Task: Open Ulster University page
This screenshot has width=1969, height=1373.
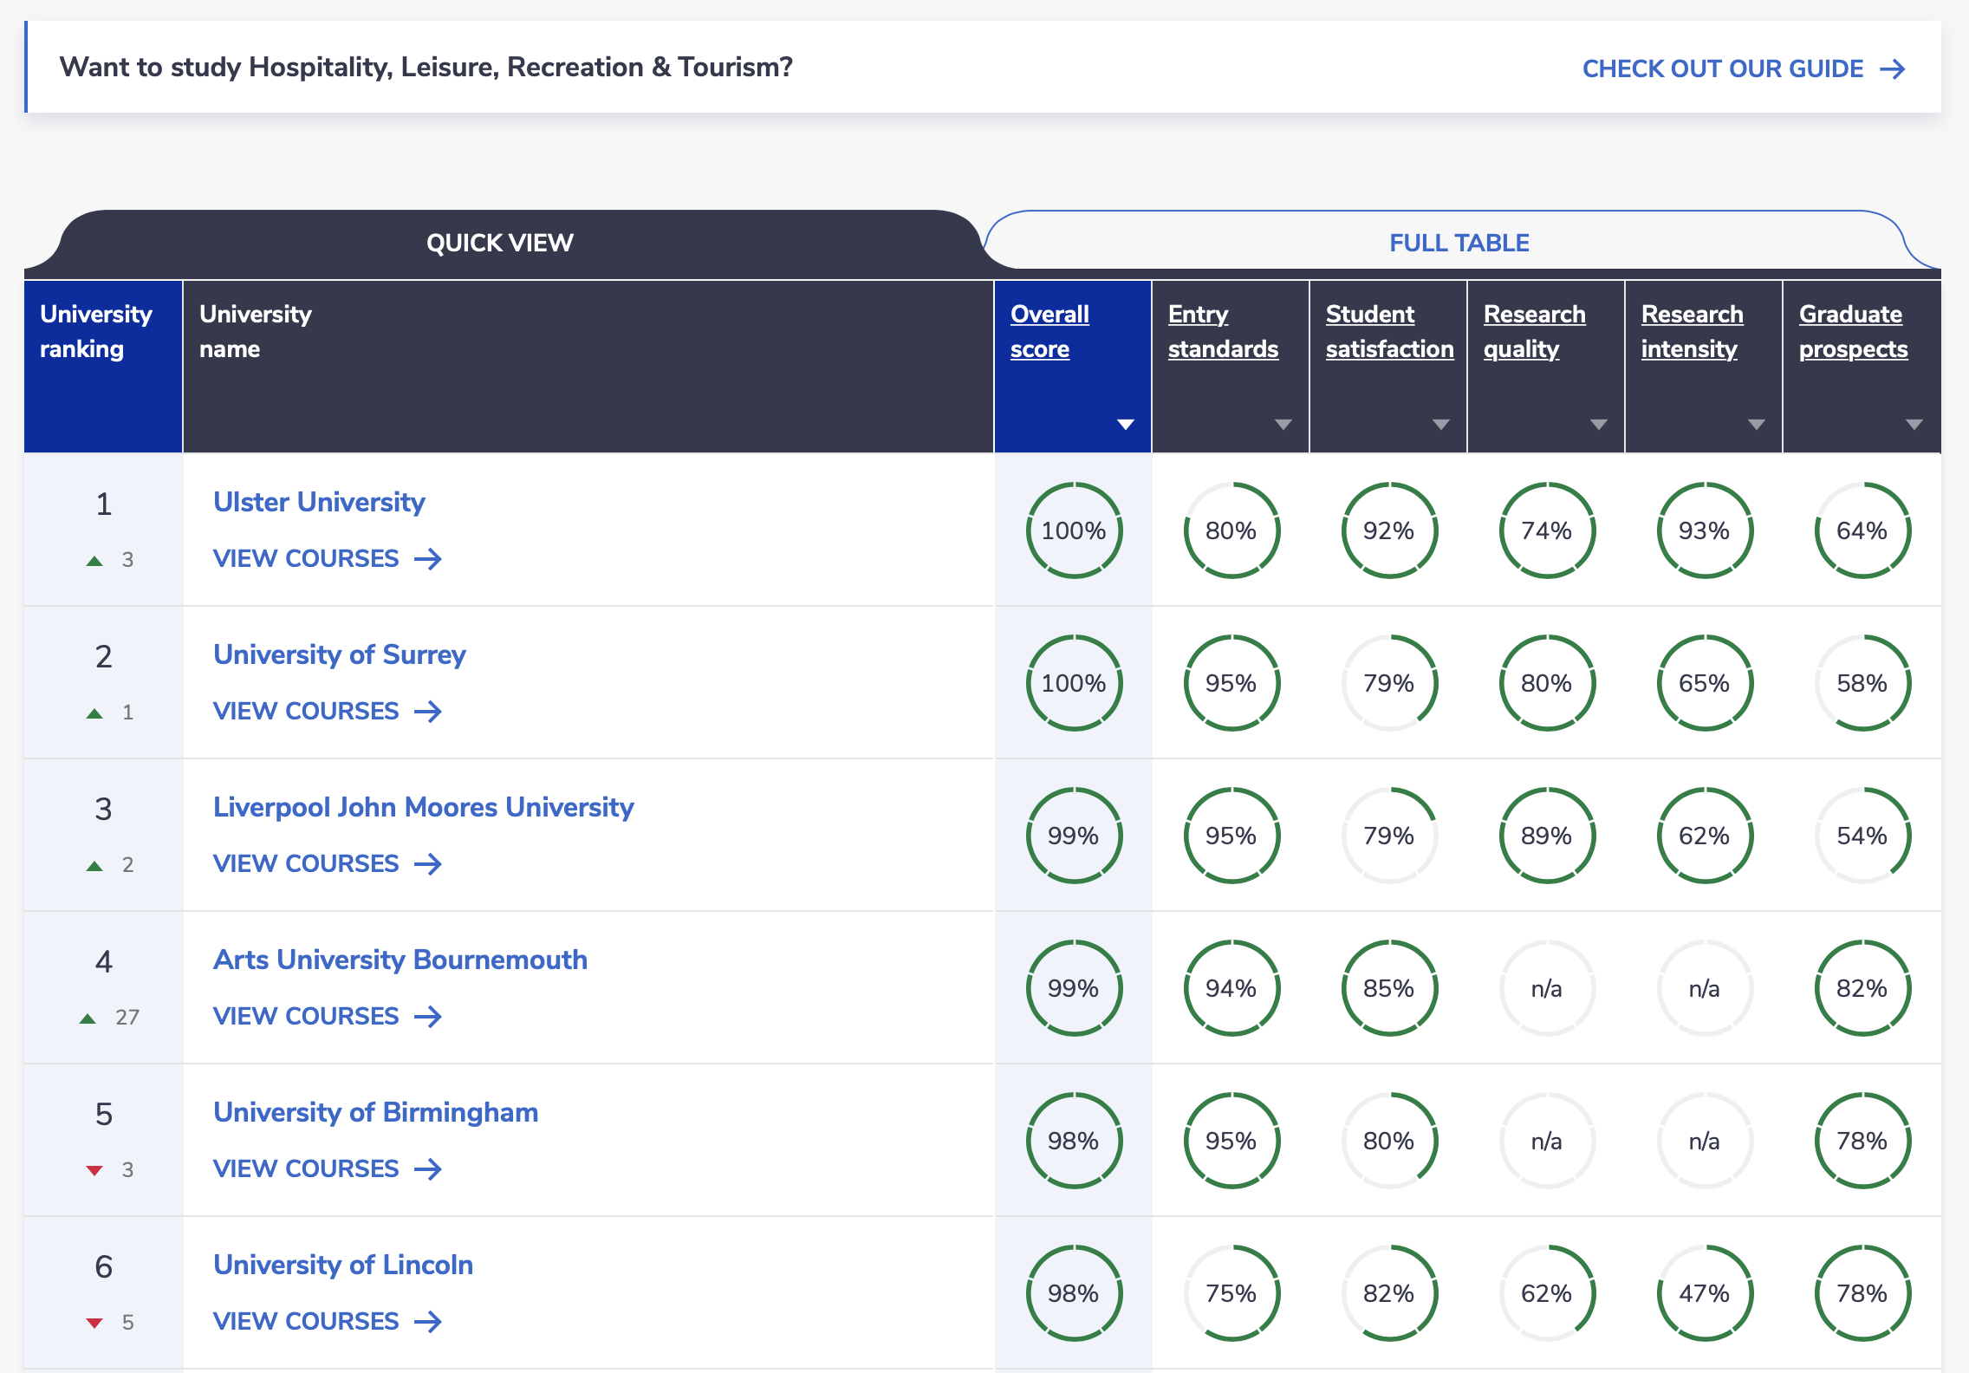Action: pyautogui.click(x=319, y=503)
